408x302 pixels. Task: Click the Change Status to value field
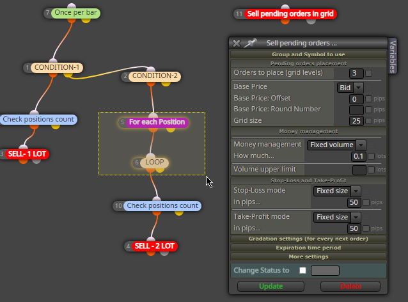[326, 271]
